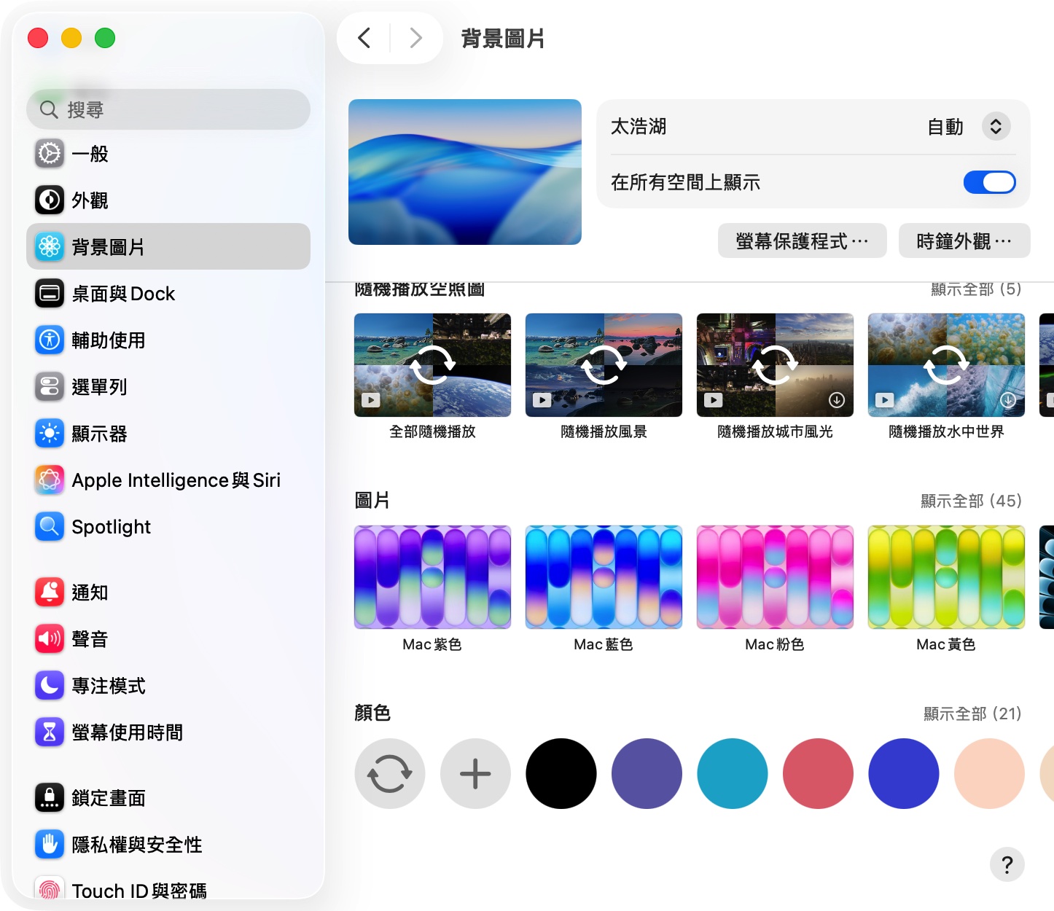Toggle 在所有空間上顯示 switch
Screen dimensions: 1054x911
(989, 182)
